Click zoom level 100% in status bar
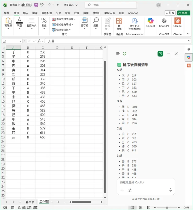This screenshot has height=210, width=193. coord(186,208)
